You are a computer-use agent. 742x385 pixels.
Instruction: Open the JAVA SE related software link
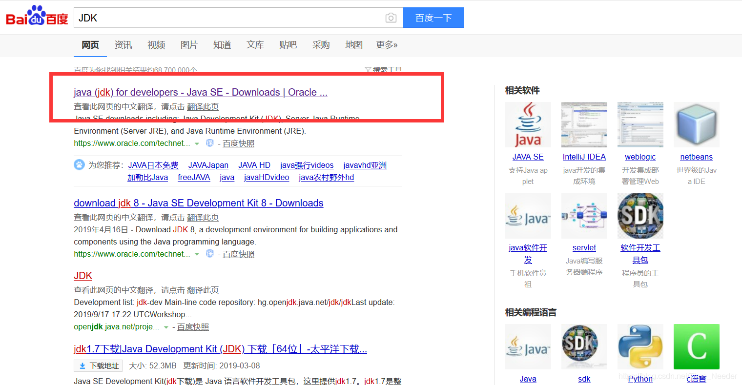coord(528,157)
